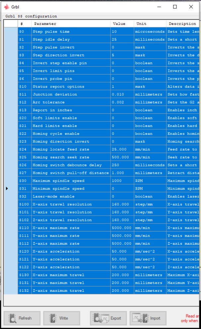The image size is (201, 329).
Task: Click the row header for $0 row
Action: [x=11, y=32]
